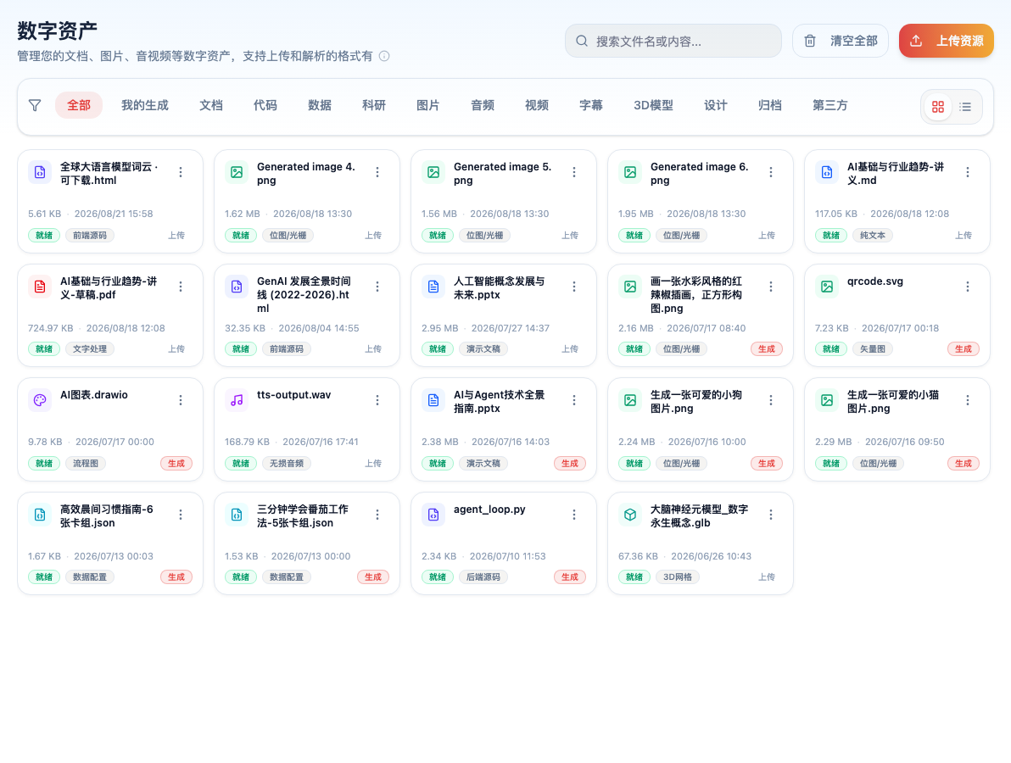Open more menu for Generated image 4.png
Viewport: 1011px width, 763px height.
[377, 172]
